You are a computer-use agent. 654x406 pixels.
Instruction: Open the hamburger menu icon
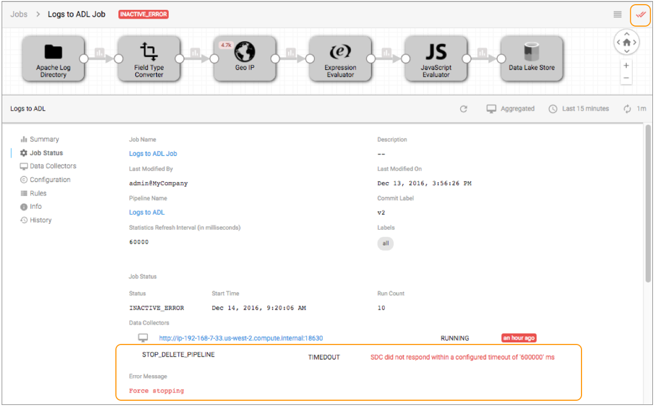click(617, 14)
